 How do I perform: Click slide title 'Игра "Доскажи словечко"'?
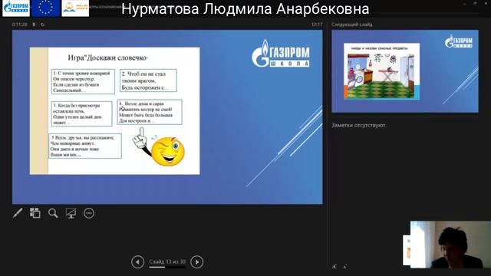coord(107,58)
